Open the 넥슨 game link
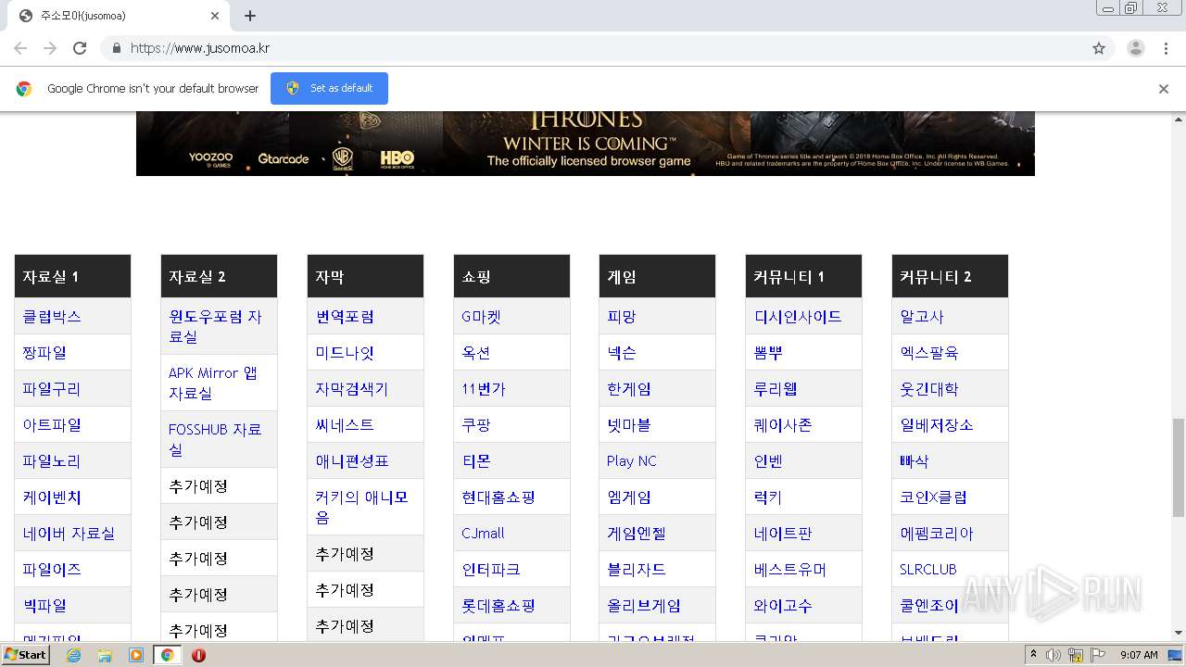 pyautogui.click(x=622, y=353)
